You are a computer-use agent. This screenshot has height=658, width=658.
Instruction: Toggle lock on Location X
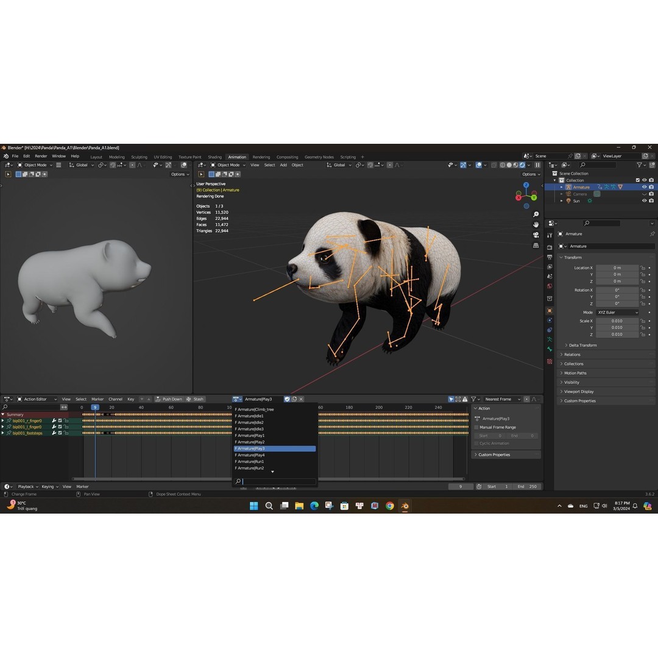[x=643, y=267]
